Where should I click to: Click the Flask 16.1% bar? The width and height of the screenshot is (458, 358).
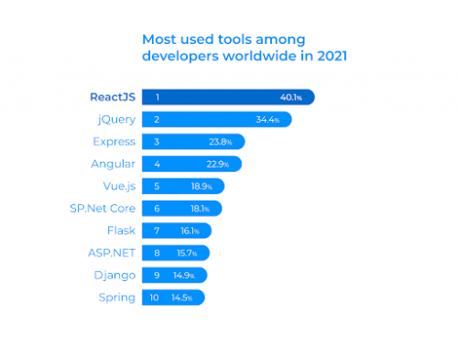(x=177, y=231)
